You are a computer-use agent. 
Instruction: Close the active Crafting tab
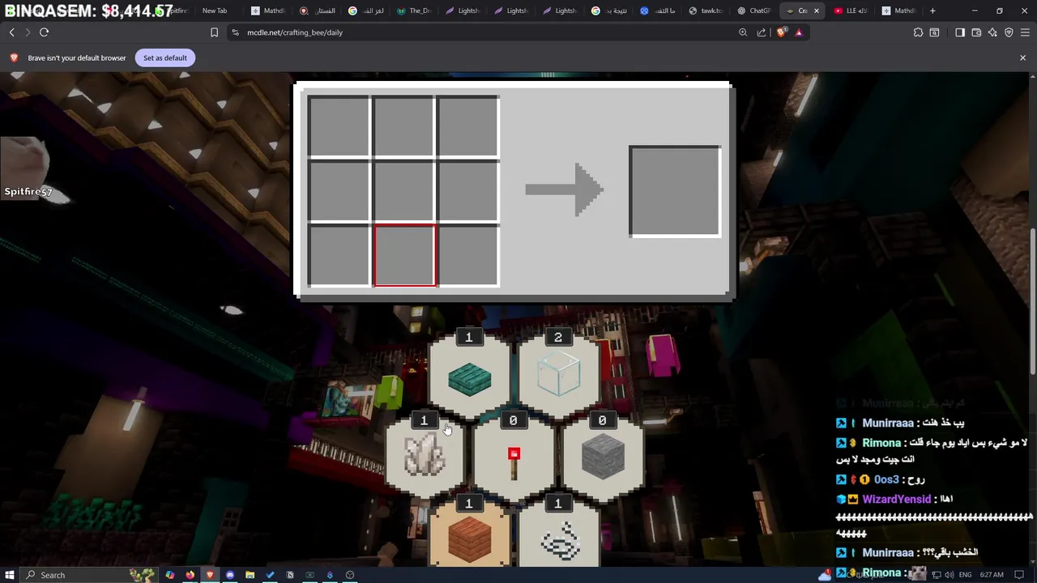click(x=816, y=11)
